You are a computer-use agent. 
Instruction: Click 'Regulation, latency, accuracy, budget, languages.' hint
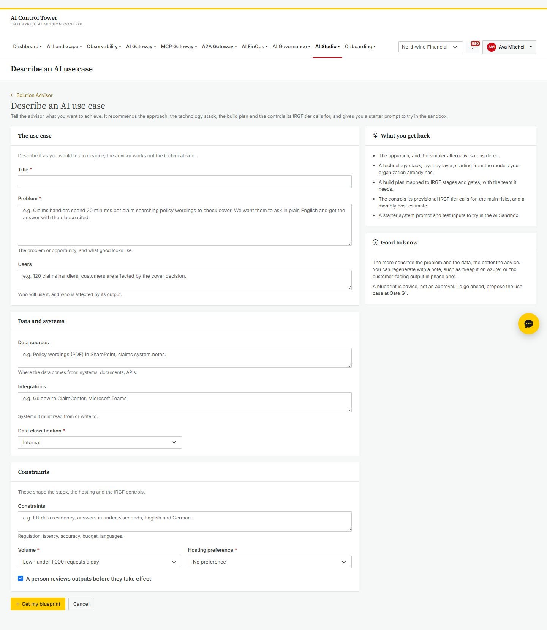(x=71, y=536)
